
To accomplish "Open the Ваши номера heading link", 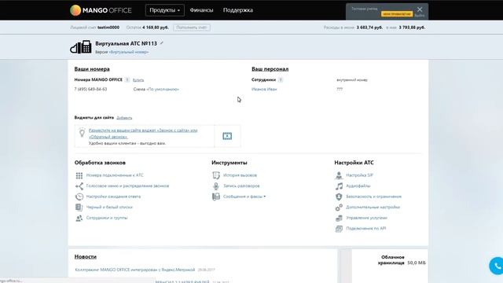I will click(92, 69).
